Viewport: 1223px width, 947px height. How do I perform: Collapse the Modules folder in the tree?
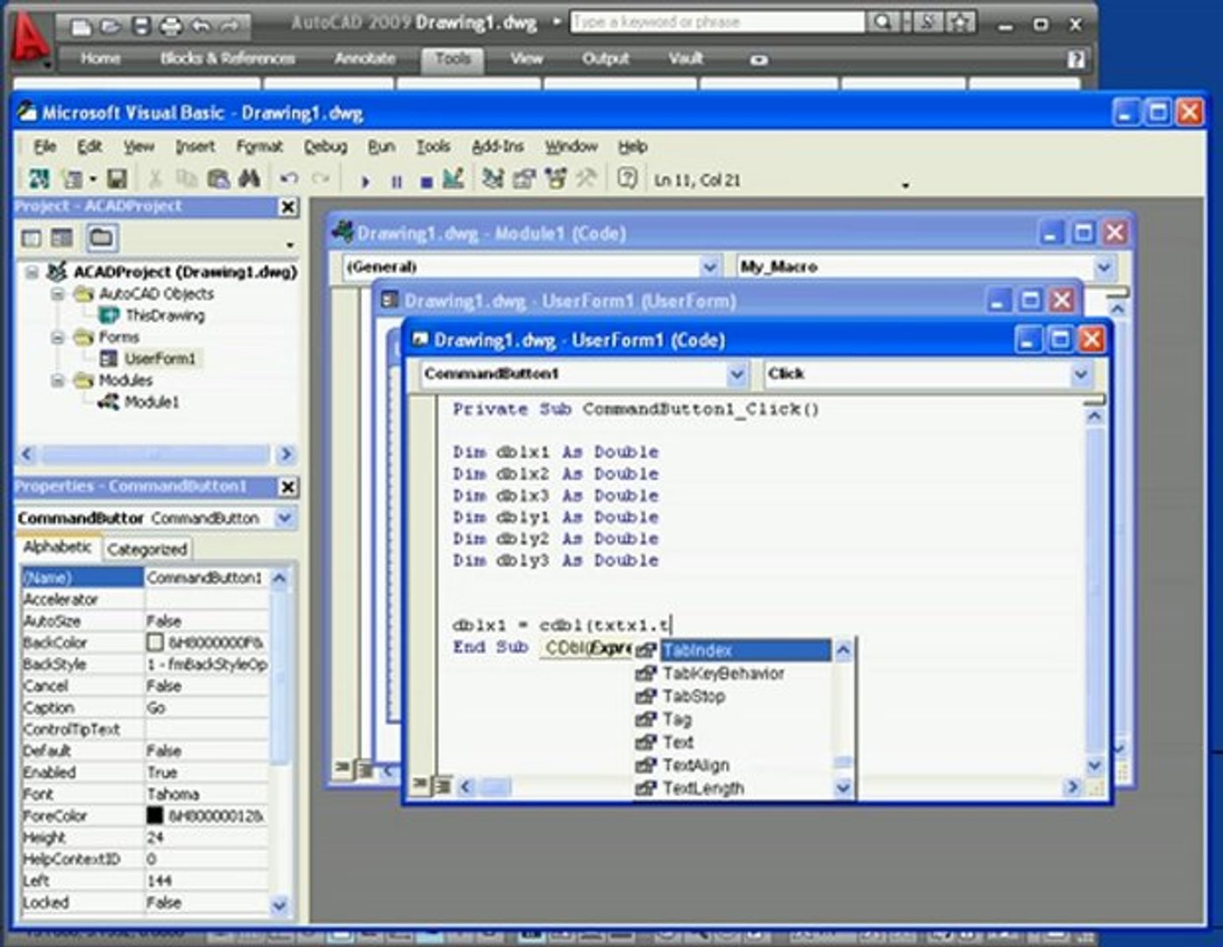tap(58, 380)
